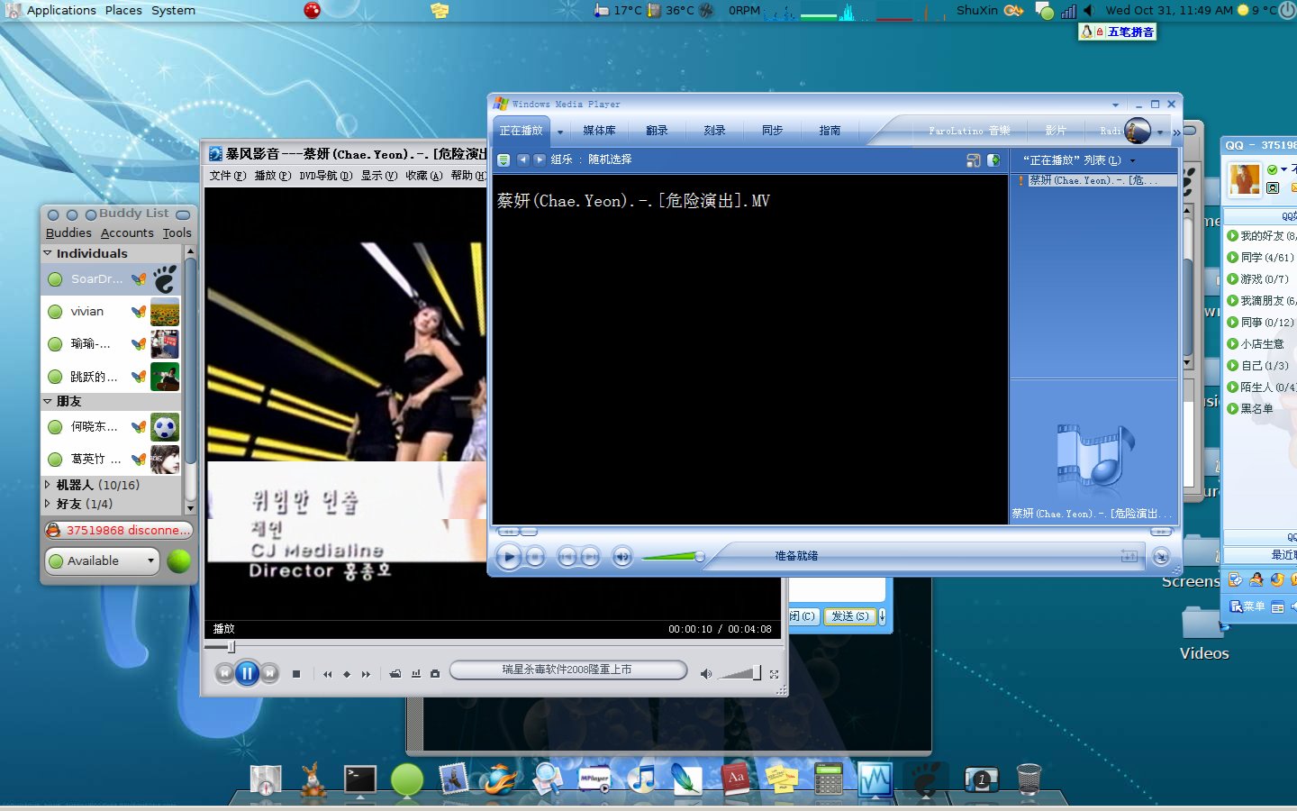This screenshot has height=811, width=1297.
Task: Click the 37519868 disconnected error button
Action: tap(119, 530)
